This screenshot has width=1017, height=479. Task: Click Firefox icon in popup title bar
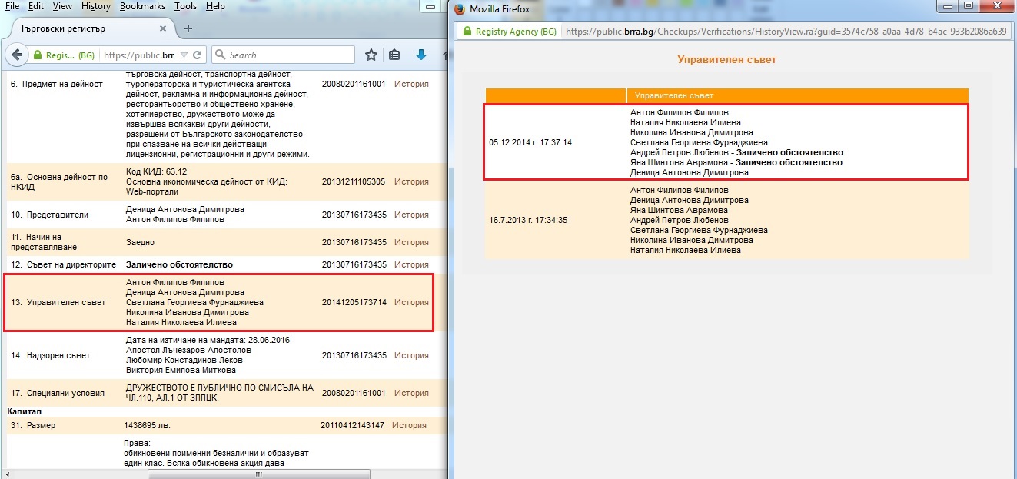[460, 9]
